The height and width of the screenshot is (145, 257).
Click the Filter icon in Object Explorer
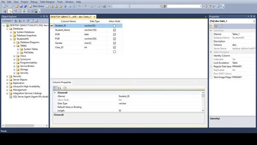click(28, 21)
